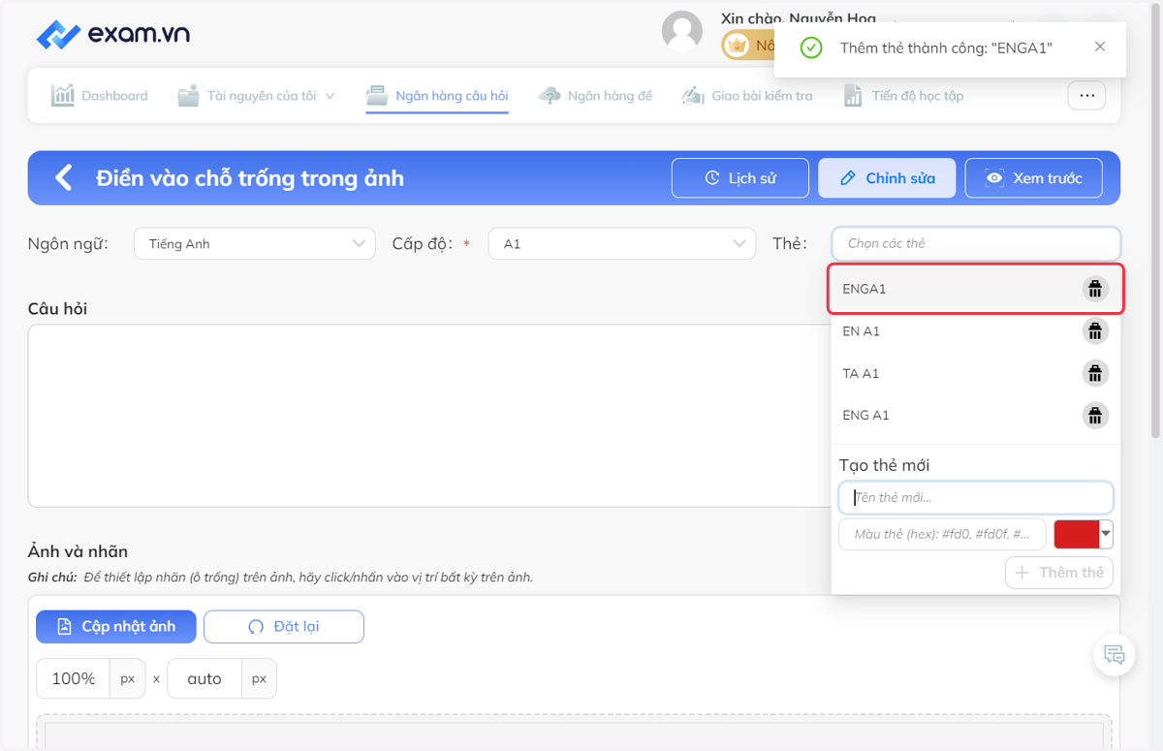Click the Màu thẻ hex input
This screenshot has height=751, width=1163.
(x=942, y=535)
